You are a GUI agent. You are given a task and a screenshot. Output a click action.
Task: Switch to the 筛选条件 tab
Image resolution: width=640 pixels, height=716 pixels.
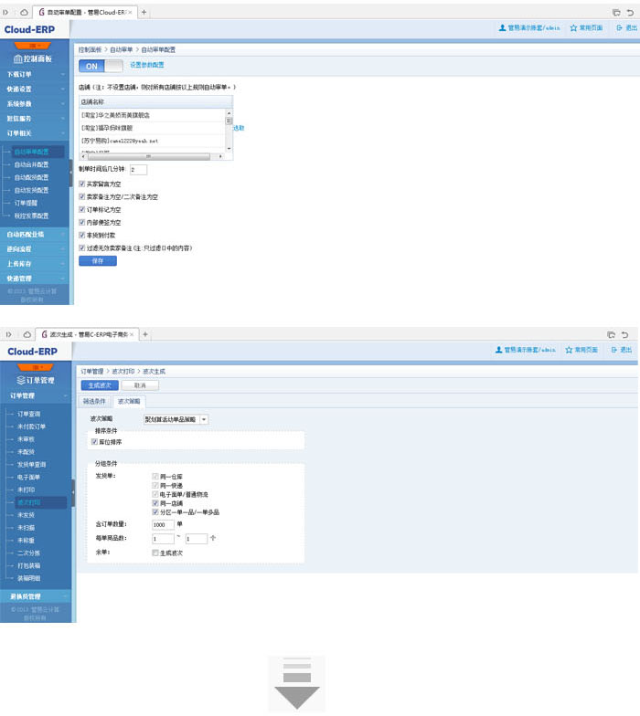pos(94,402)
